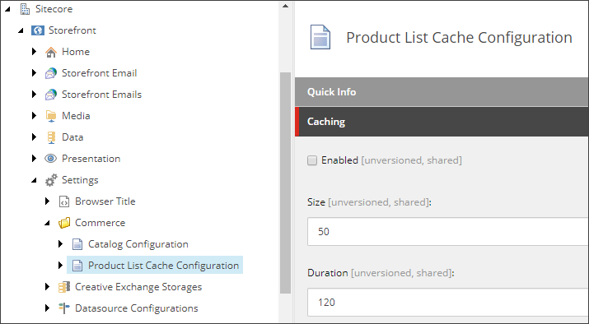The image size is (589, 324).
Task: Expand the Media node
Action: pyautogui.click(x=34, y=116)
